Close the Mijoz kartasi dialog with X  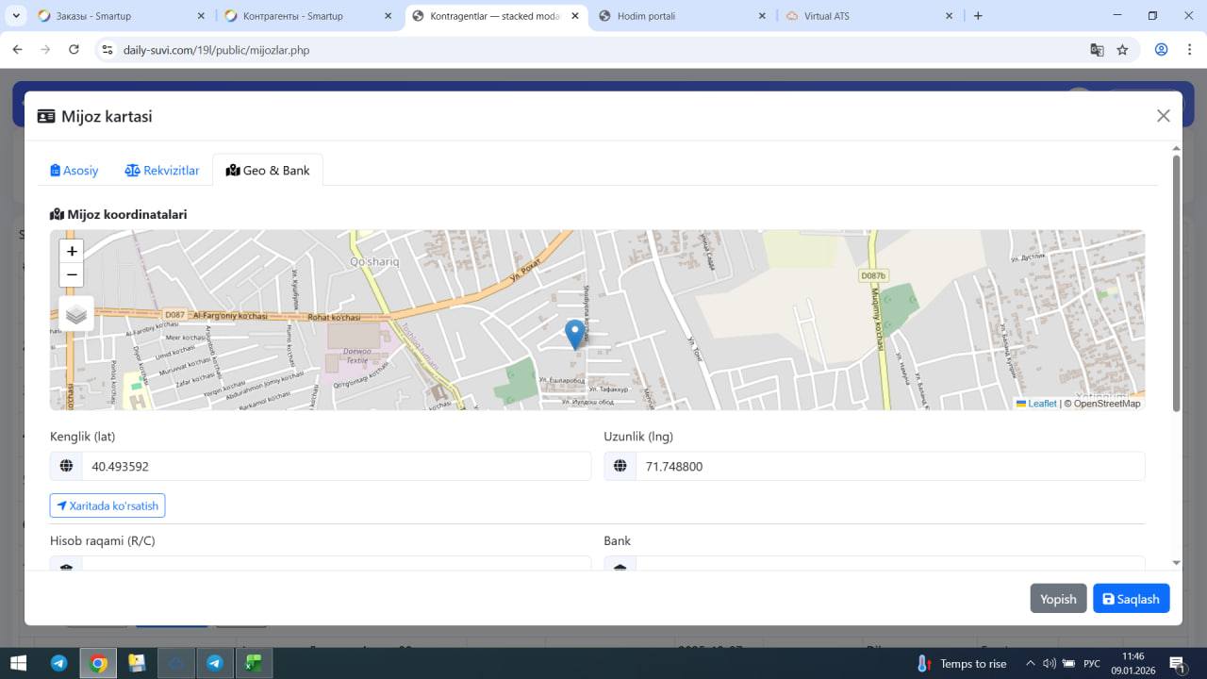[1163, 116]
